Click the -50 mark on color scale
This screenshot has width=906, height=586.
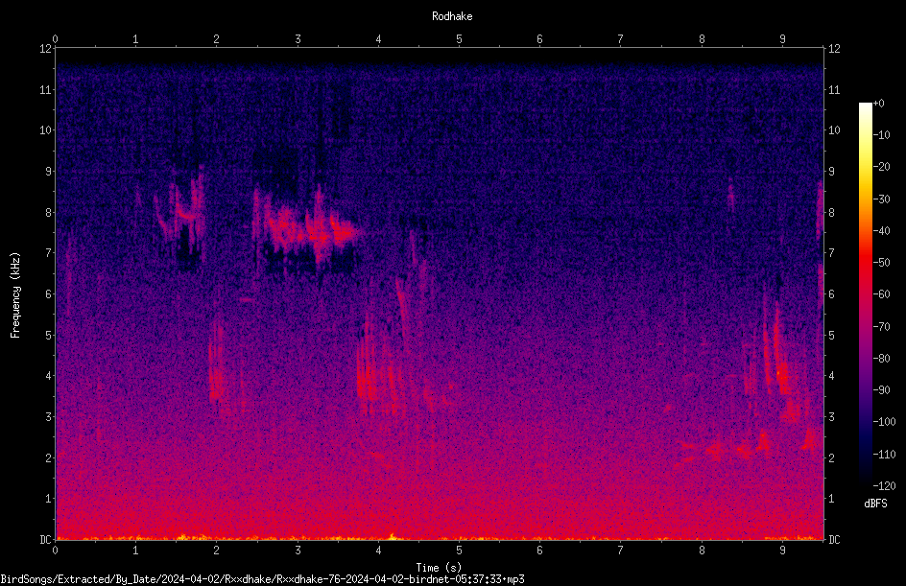click(881, 263)
